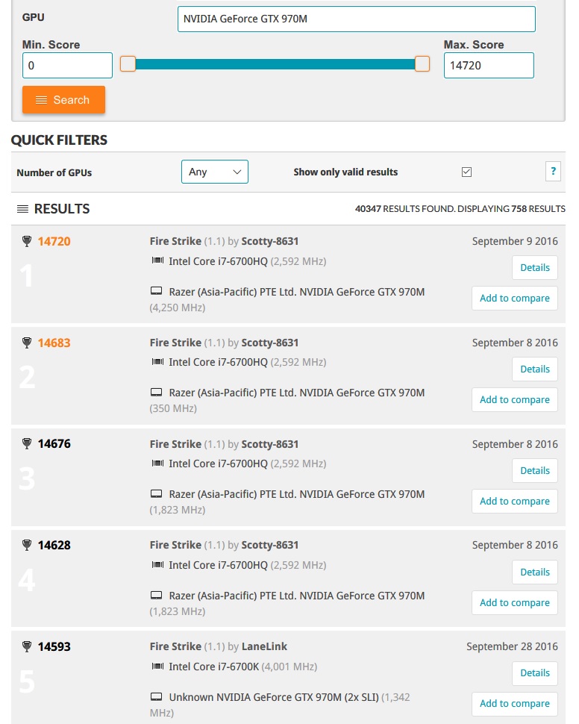Open Details for the 14720 result

(x=535, y=267)
